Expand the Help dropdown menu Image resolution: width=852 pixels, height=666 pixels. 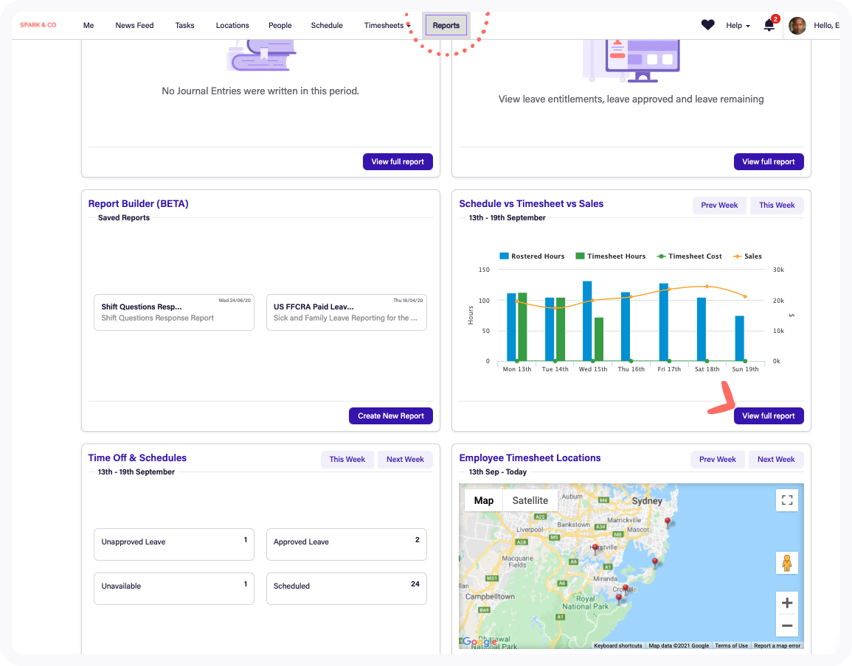pos(737,26)
